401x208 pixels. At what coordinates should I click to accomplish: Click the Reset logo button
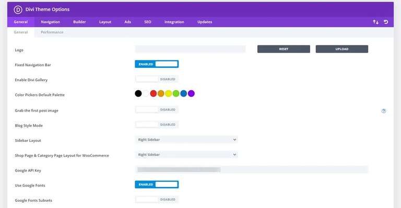pyautogui.click(x=284, y=49)
